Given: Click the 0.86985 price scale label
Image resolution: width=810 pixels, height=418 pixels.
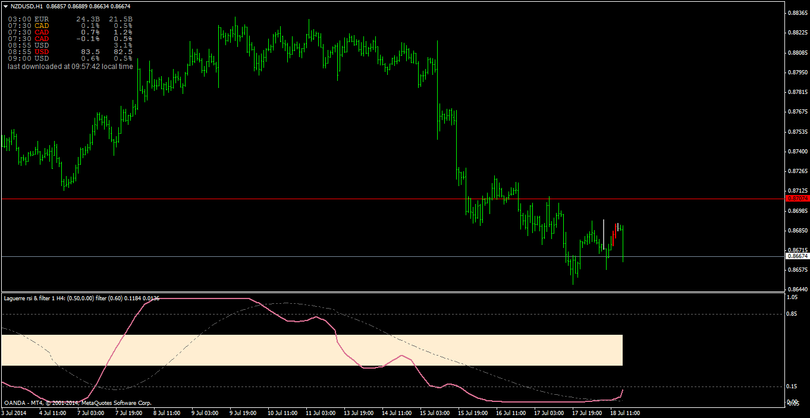Looking at the screenshot, I should (x=797, y=210).
